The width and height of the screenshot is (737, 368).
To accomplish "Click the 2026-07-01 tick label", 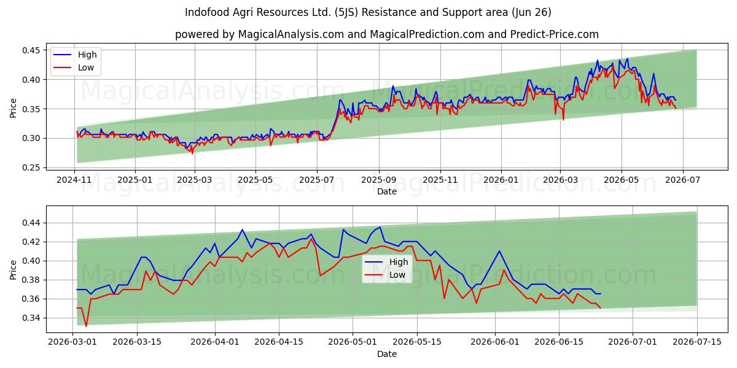I will coord(633,342).
